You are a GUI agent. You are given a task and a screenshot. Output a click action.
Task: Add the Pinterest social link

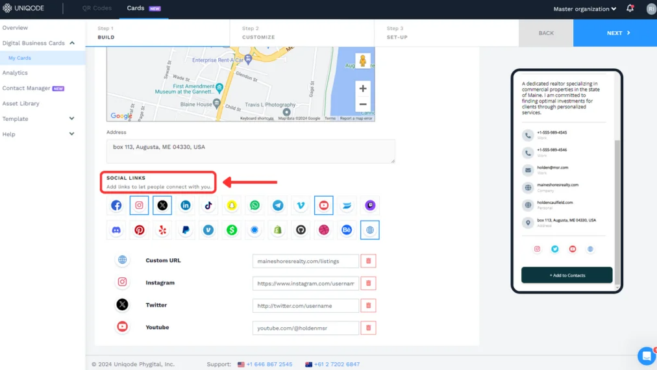(140, 230)
